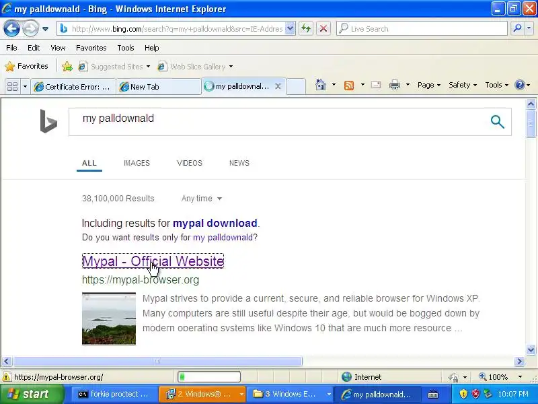
Task: Open the Help menu
Action: pos(152,48)
